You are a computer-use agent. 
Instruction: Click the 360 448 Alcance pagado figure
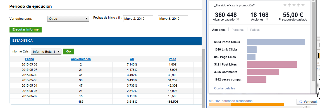click(226, 15)
